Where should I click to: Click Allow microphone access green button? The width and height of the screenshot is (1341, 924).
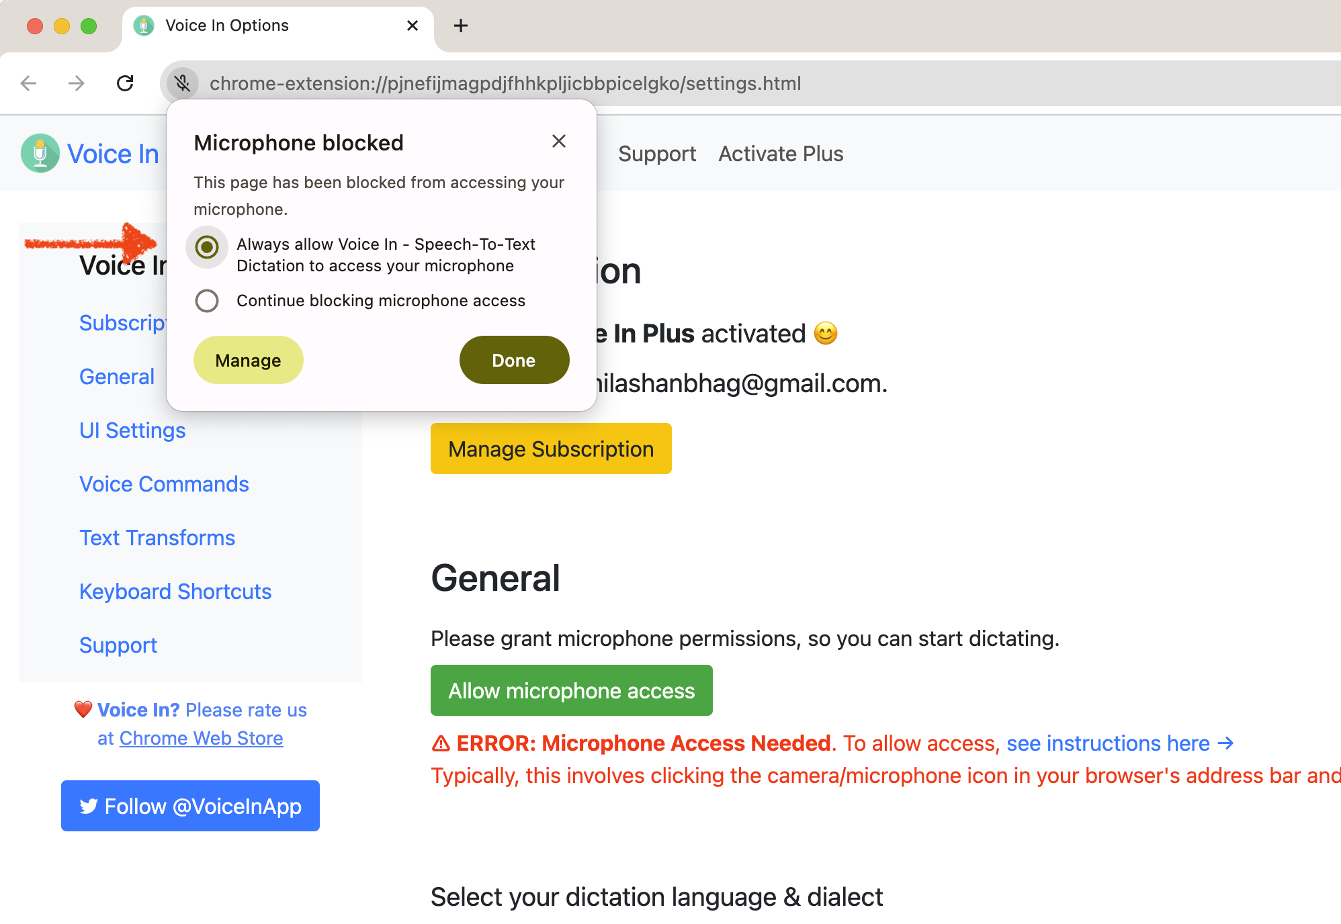pyautogui.click(x=571, y=690)
